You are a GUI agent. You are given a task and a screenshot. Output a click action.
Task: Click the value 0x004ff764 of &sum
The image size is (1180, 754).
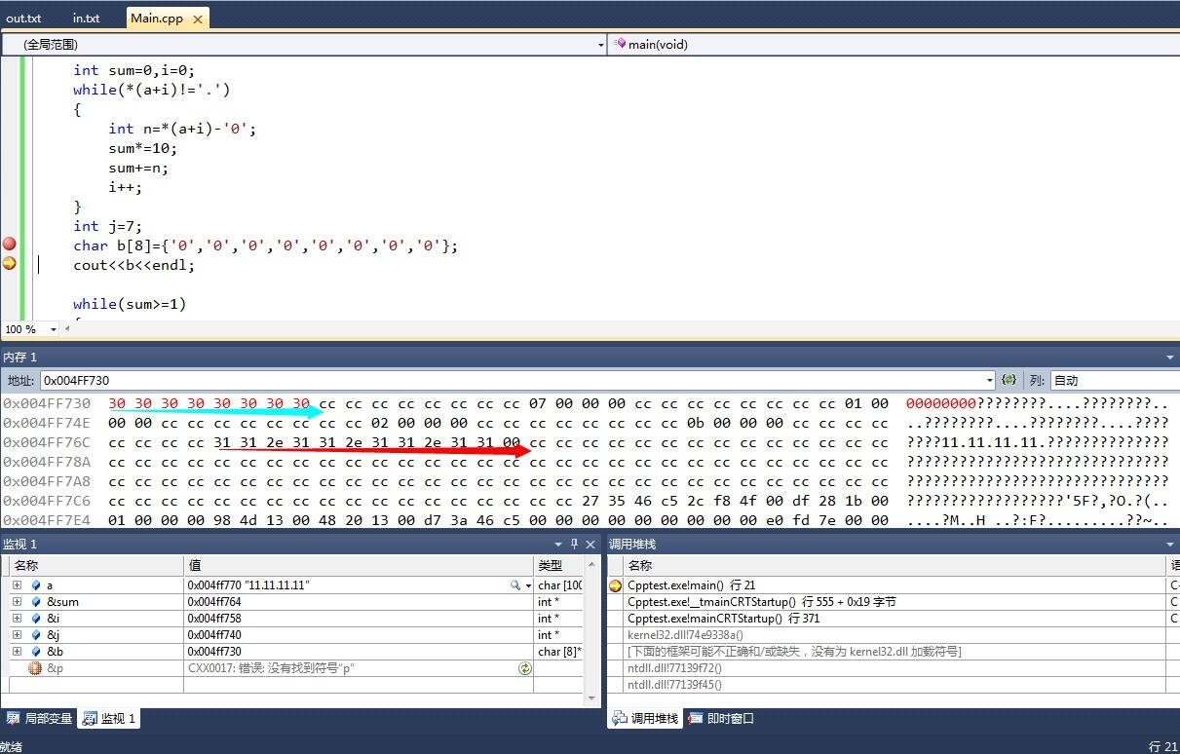(x=214, y=602)
